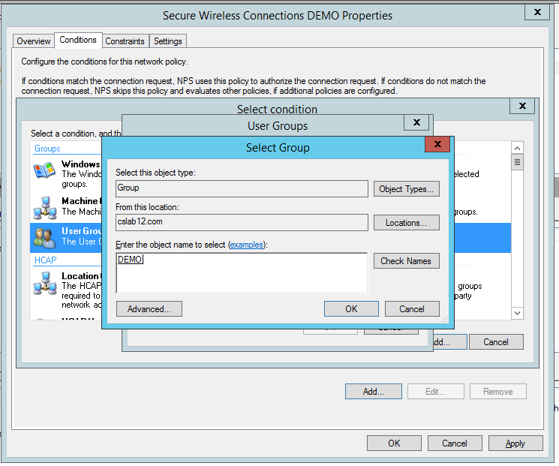Click the HCAP Location Groups icon
Viewport: 559px width, 466px height.
45,282
